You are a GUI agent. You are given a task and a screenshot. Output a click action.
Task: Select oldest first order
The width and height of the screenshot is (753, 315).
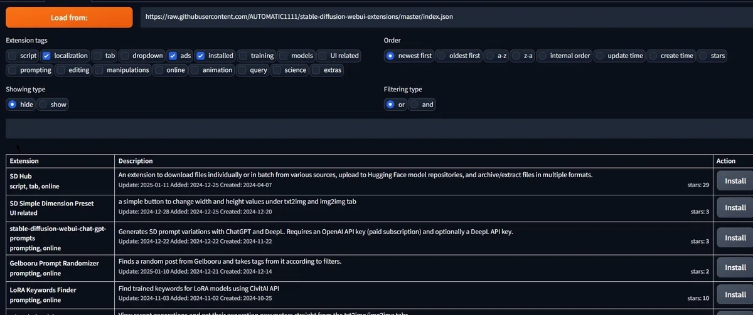tap(442, 56)
